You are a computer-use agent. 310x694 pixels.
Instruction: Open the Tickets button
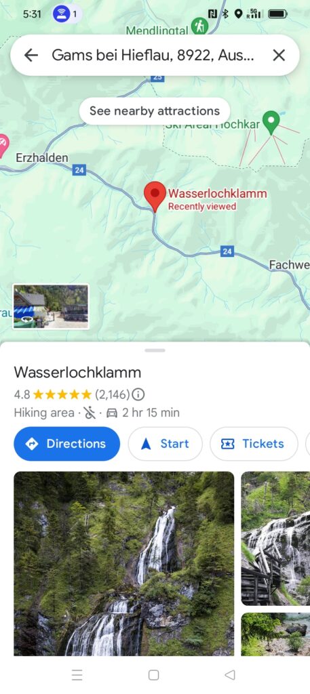[x=254, y=443]
